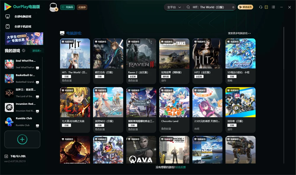Open the 大学生专属优惠 promotional banner

click(24, 38)
